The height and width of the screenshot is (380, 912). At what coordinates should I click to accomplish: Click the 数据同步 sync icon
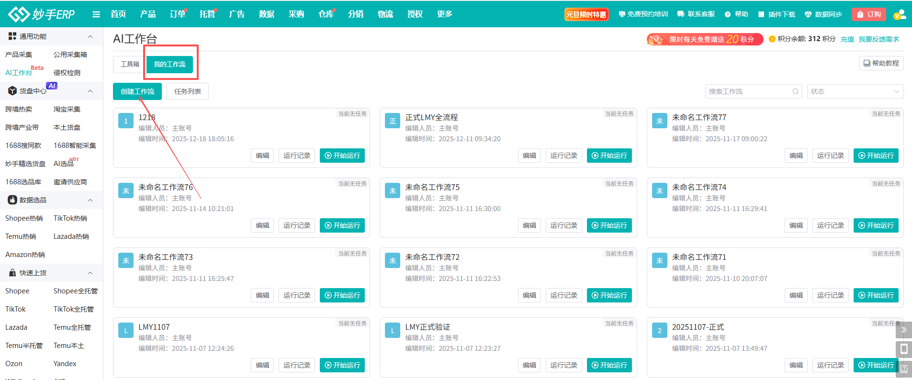click(808, 14)
